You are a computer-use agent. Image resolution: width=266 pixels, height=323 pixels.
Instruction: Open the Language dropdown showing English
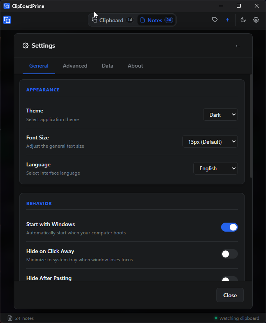point(216,168)
